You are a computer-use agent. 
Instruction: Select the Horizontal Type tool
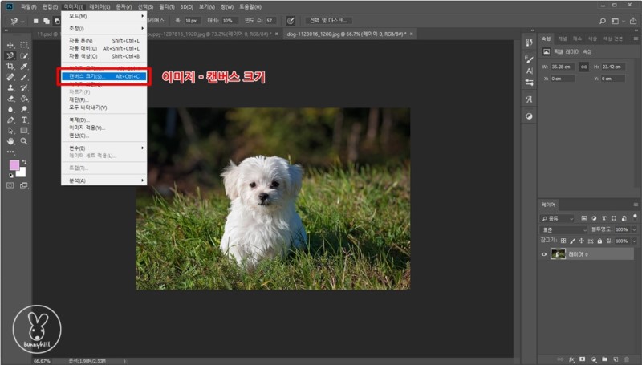(x=25, y=120)
